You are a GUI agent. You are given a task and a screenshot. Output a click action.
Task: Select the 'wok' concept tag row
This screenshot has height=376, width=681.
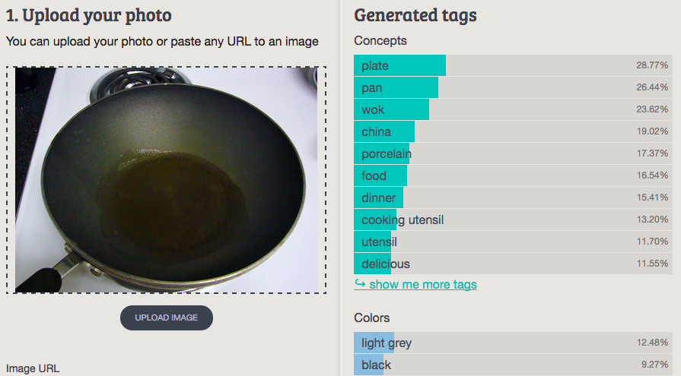click(513, 109)
